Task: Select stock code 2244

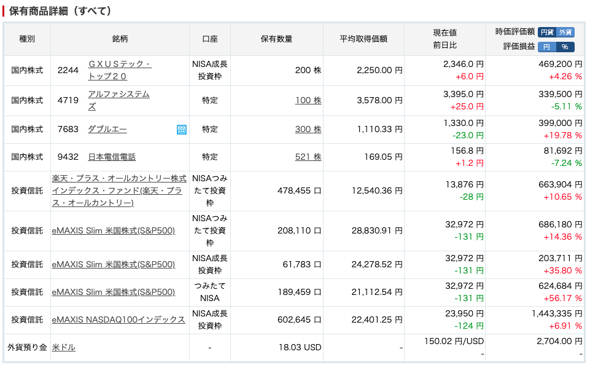Action: (68, 70)
